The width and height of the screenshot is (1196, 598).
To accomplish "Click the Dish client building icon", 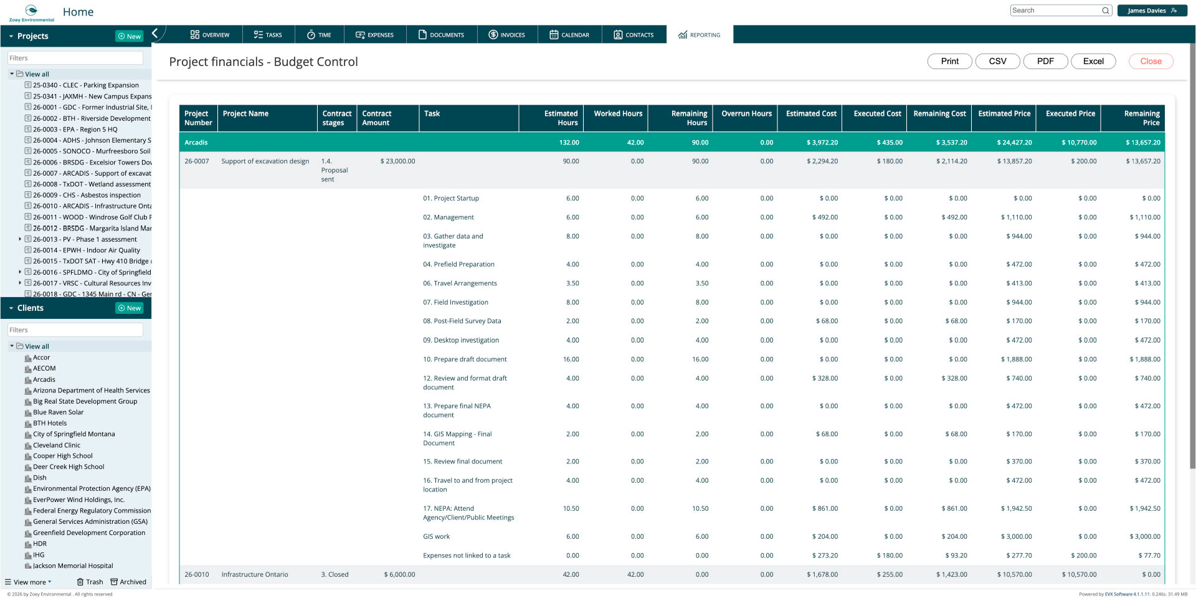I will coord(28,478).
